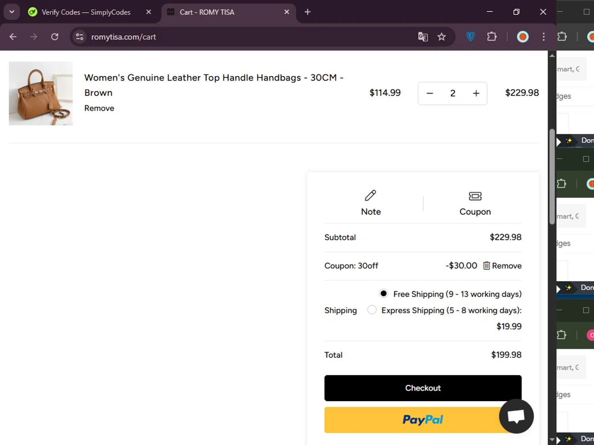Remove the 30off coupon
This screenshot has width=594, height=445.
tap(502, 266)
